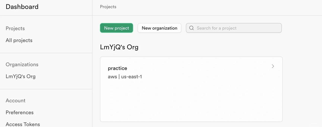This screenshot has height=127, width=322.
Task: Click the Dashboard title
Action: (22, 7)
